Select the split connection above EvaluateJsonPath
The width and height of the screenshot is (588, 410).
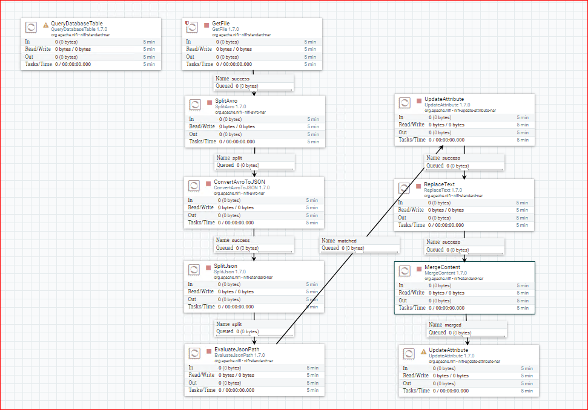point(254,328)
